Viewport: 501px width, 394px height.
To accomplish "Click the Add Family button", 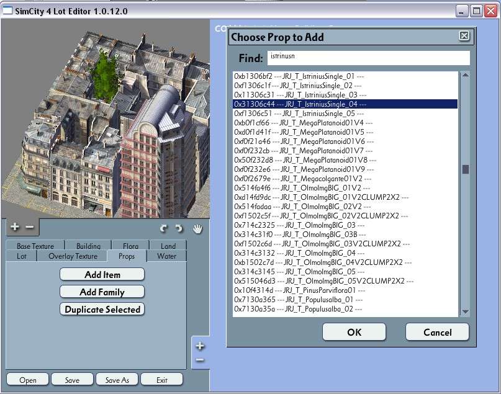I will 102,292.
